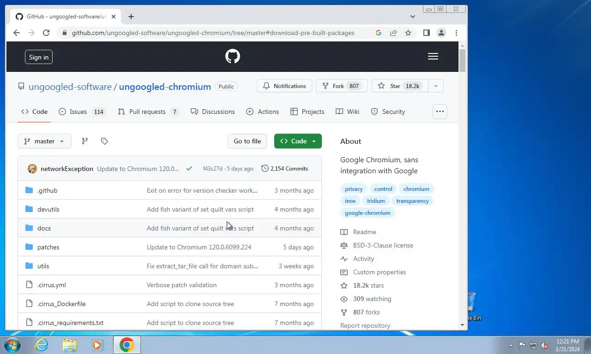Open the .github folder icon
591x354 pixels.
click(x=29, y=190)
